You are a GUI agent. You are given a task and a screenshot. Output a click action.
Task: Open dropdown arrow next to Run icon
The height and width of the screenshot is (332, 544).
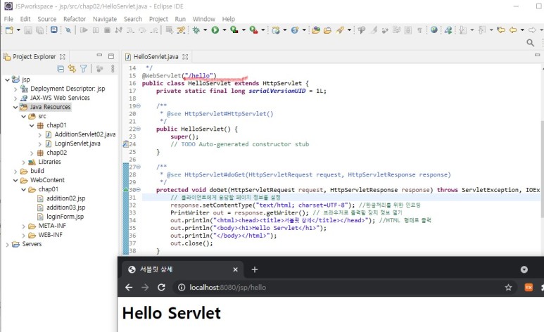click(x=224, y=30)
